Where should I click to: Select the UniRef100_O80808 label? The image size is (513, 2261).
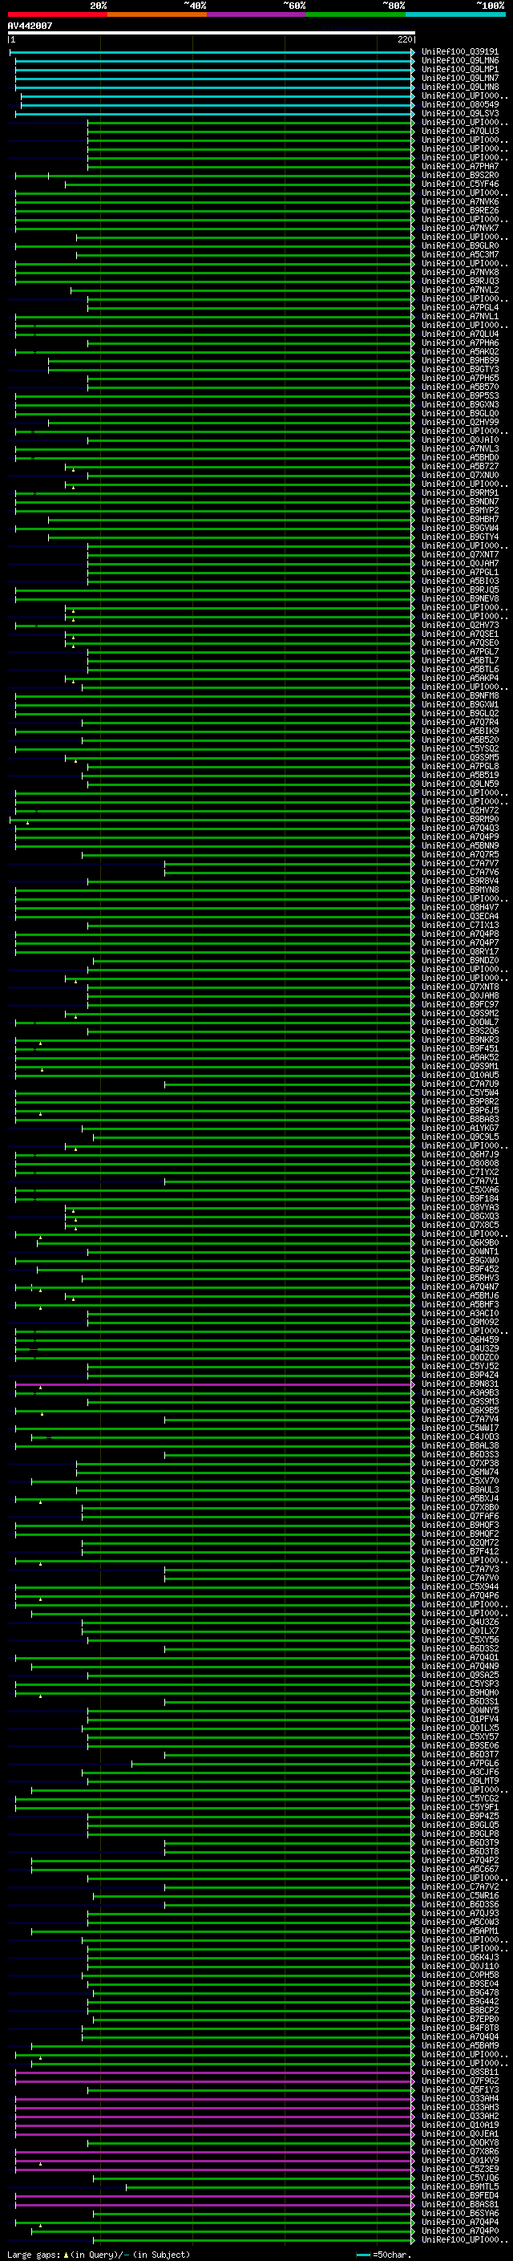[x=459, y=1163]
